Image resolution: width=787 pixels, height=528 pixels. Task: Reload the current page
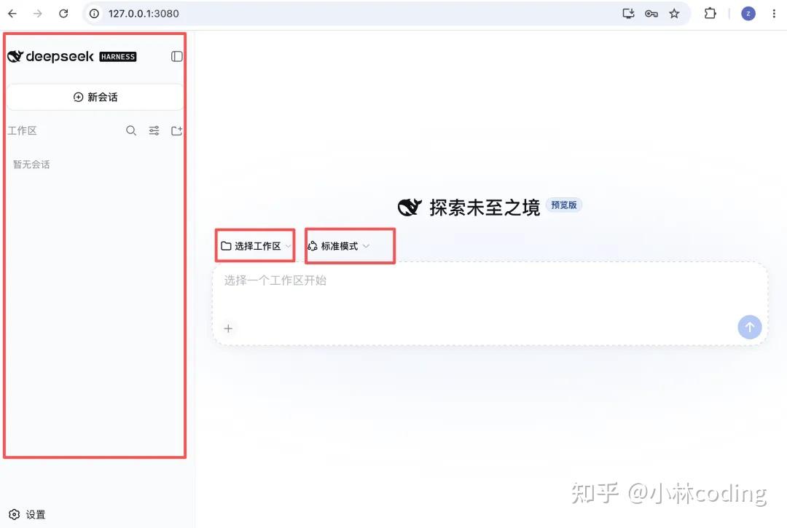[x=63, y=14]
